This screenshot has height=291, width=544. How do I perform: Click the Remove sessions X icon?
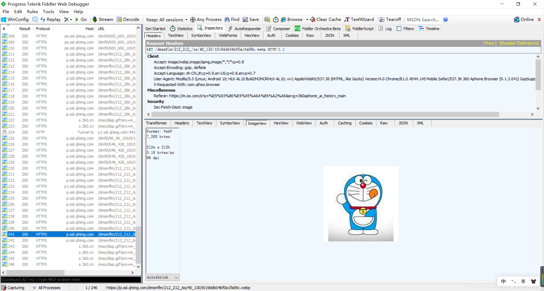[66, 19]
